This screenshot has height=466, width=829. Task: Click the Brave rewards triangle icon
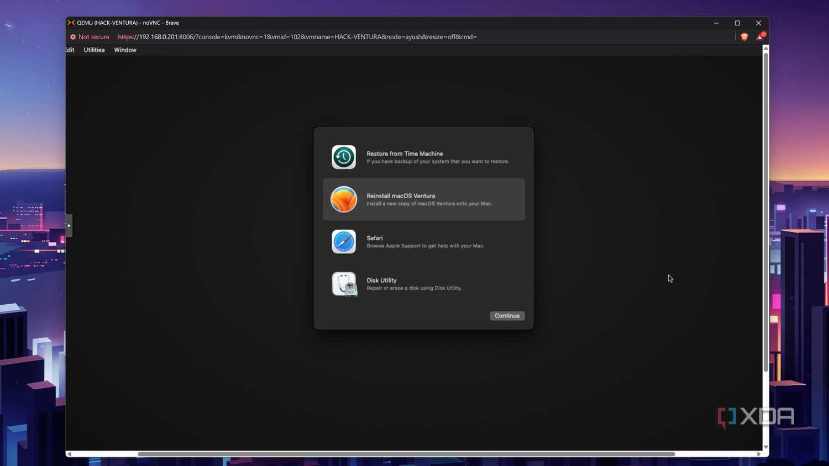click(x=760, y=36)
